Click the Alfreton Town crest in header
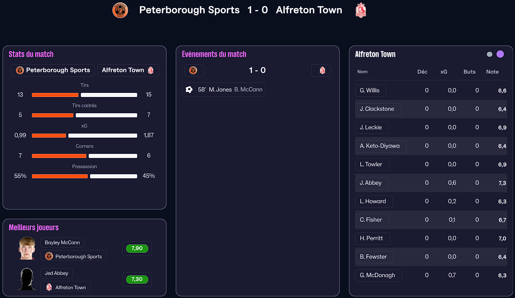Screen dimensions: 515x298 [361, 10]
